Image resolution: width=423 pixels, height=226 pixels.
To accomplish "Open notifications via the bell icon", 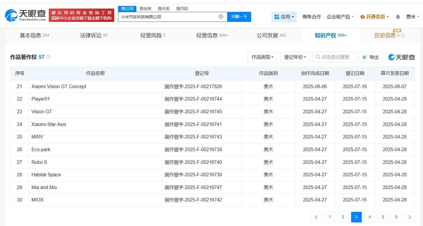I will coord(398,17).
